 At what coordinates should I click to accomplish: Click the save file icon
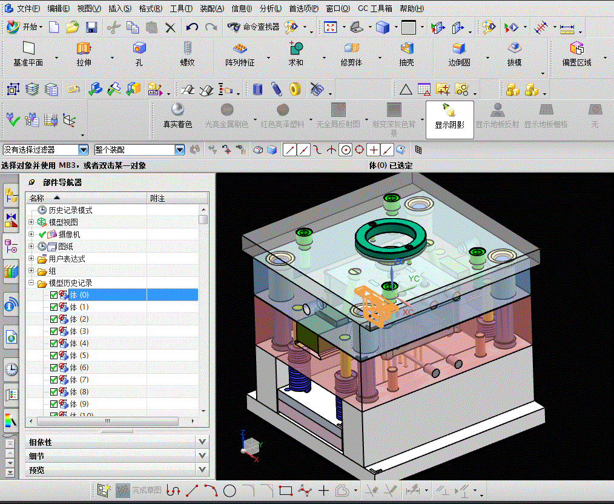(91, 27)
